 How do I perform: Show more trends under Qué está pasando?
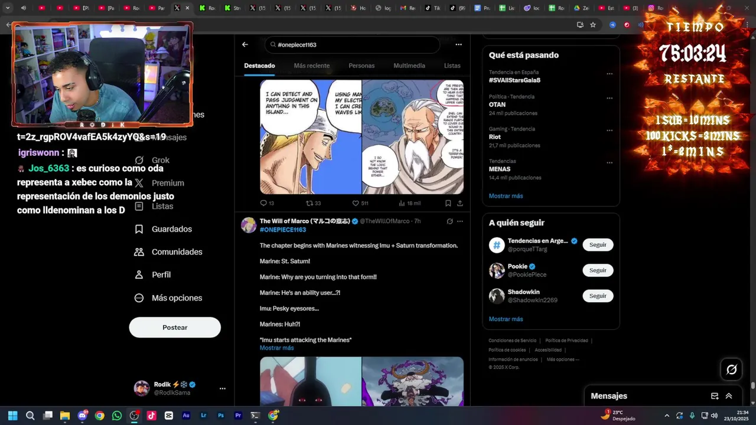pyautogui.click(x=506, y=196)
